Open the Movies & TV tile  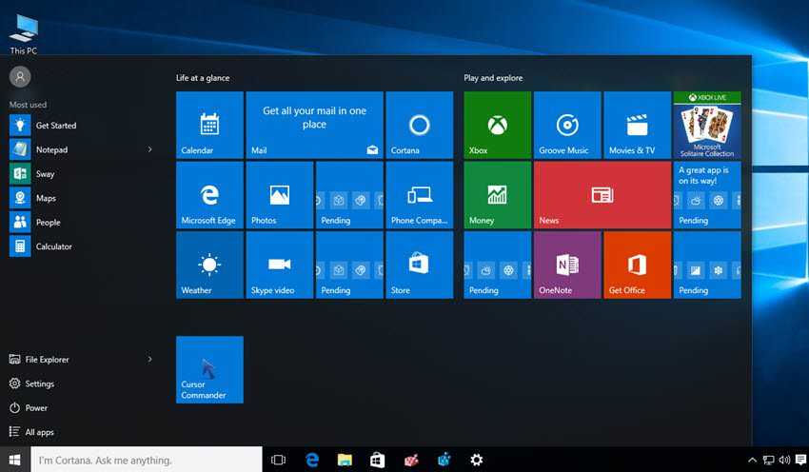(637, 125)
